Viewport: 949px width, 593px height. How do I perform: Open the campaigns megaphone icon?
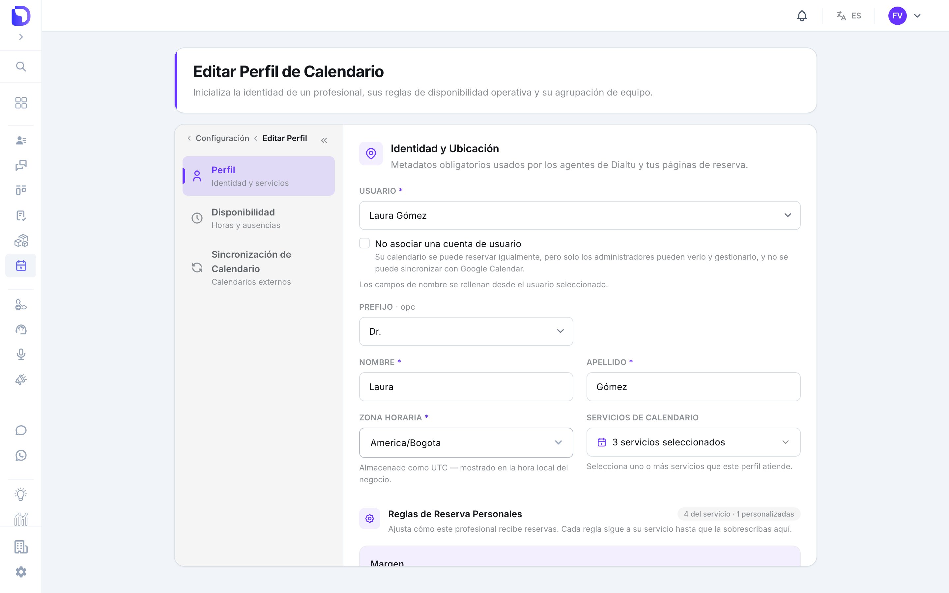coord(21,379)
